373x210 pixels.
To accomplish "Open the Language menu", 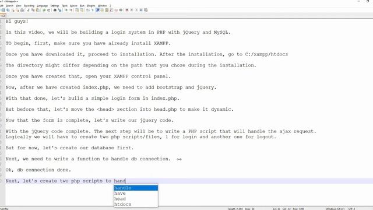I will [43, 6].
